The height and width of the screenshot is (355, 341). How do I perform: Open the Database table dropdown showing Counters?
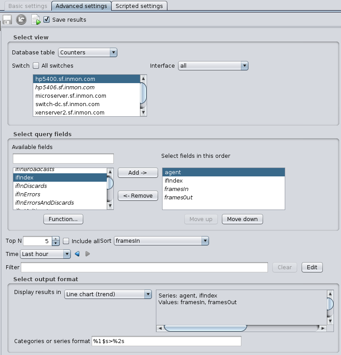tap(88, 53)
